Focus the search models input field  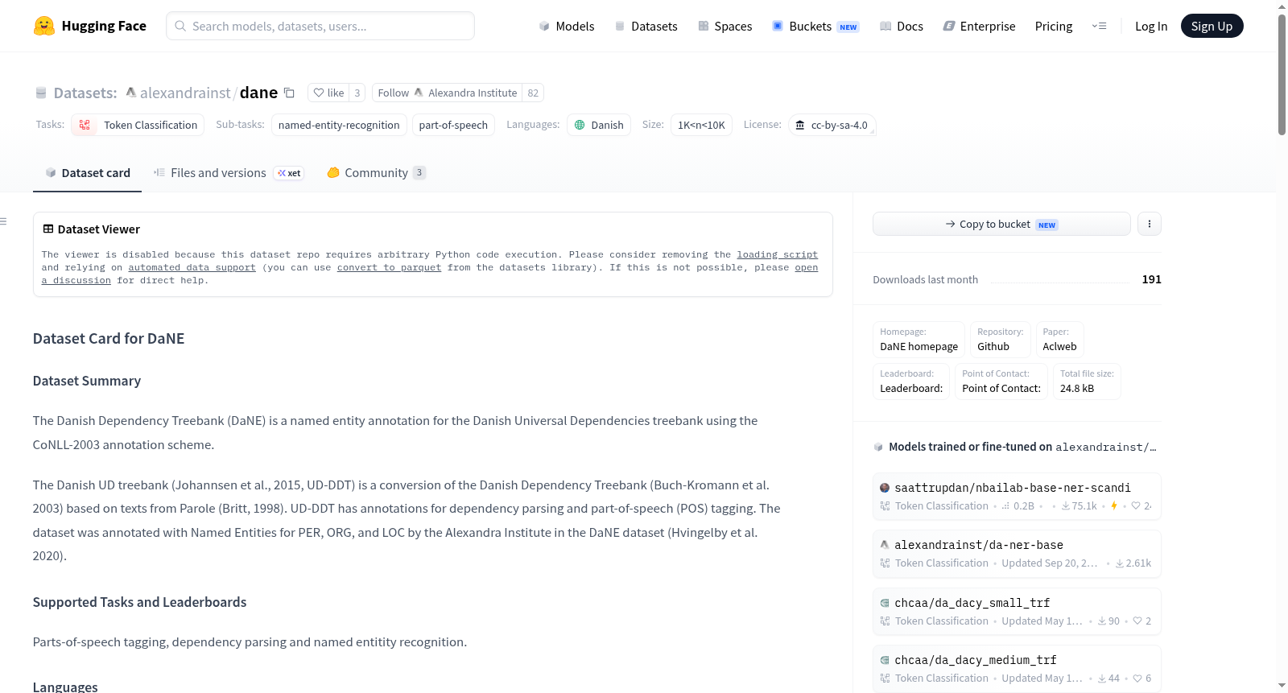[320, 26]
